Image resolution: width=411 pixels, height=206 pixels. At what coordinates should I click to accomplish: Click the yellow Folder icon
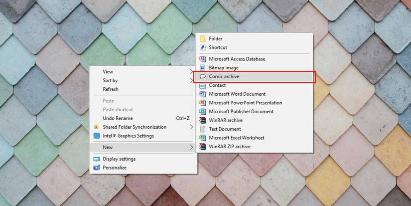[203, 39]
